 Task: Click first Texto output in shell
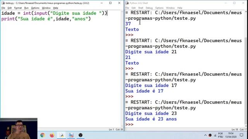(132, 29)
